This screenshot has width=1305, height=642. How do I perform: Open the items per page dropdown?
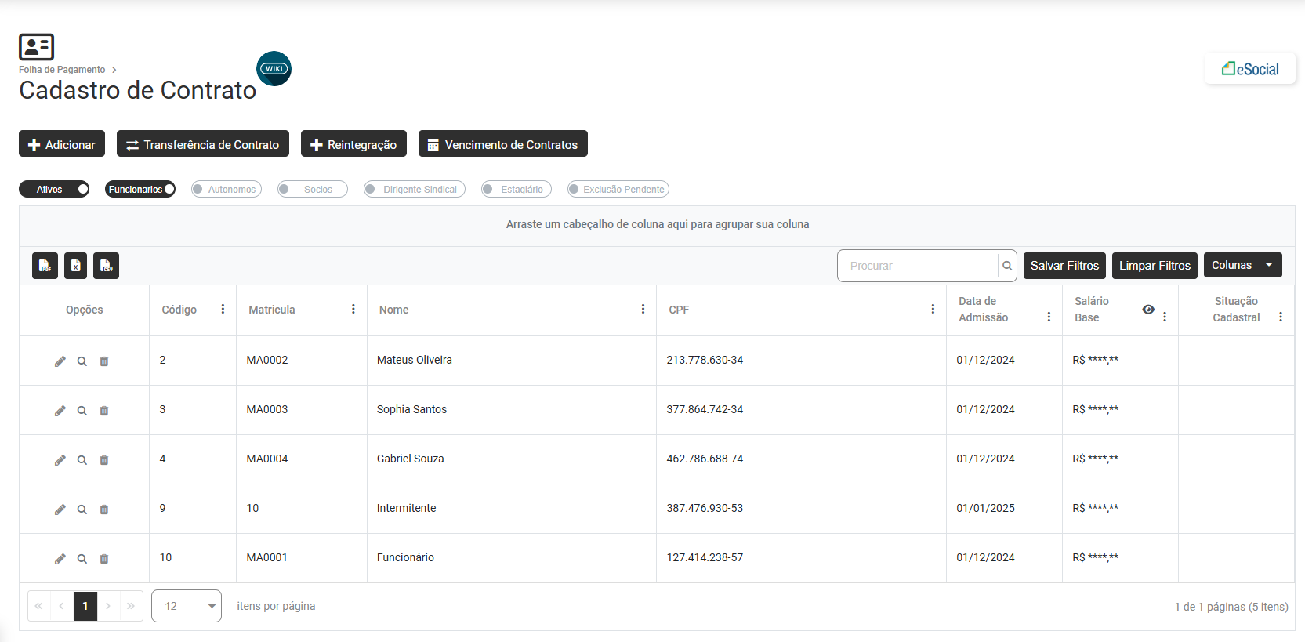187,606
